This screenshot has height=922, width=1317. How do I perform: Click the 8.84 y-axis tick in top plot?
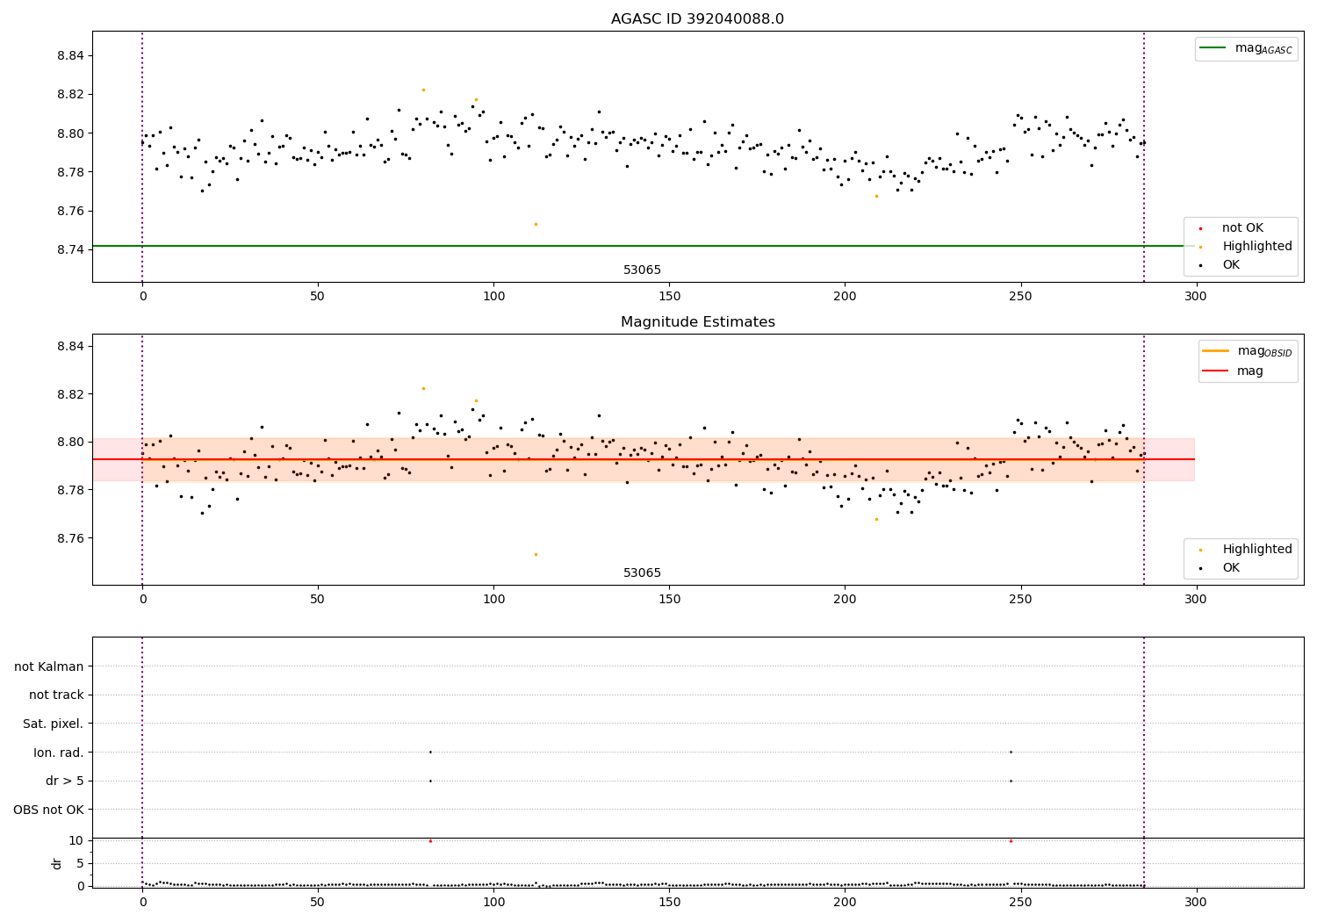pyautogui.click(x=70, y=55)
